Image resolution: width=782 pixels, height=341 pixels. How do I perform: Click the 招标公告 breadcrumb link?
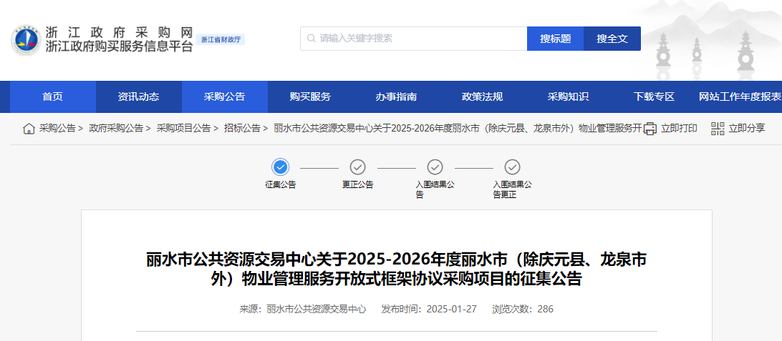click(x=242, y=129)
